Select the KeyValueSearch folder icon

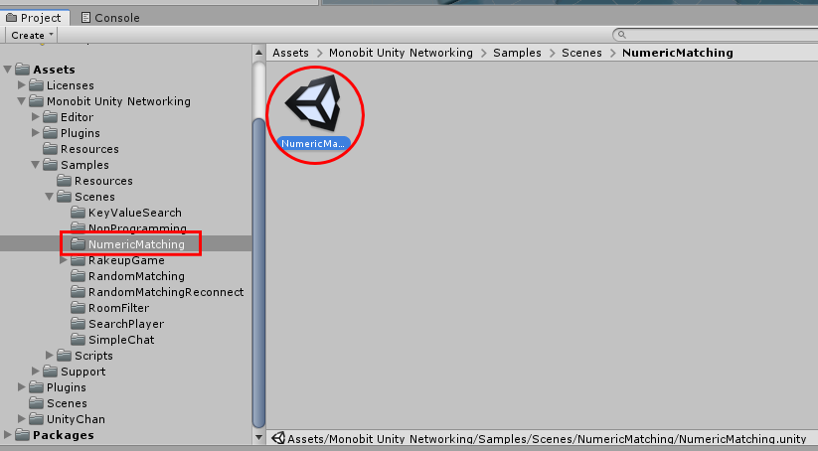[78, 213]
